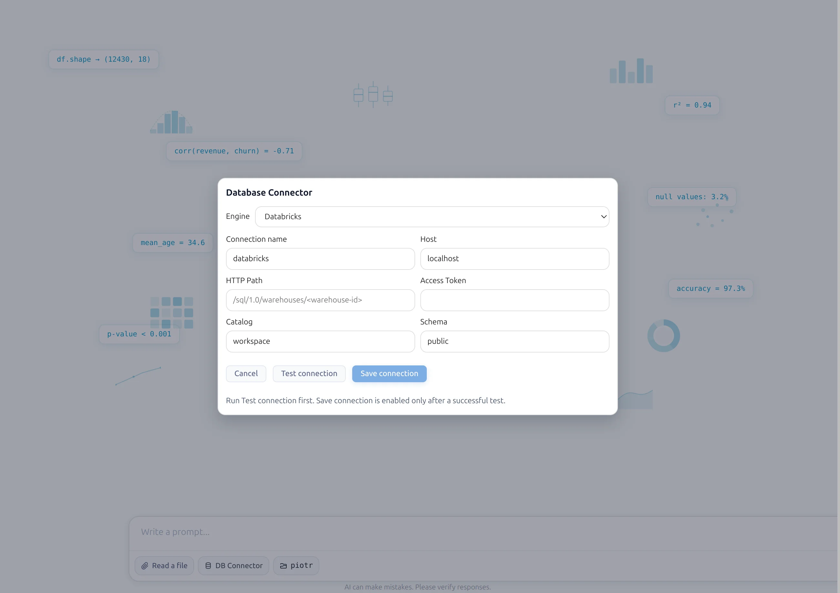
Task: Click the paperclip icon on Read a file
Action: pyautogui.click(x=145, y=566)
